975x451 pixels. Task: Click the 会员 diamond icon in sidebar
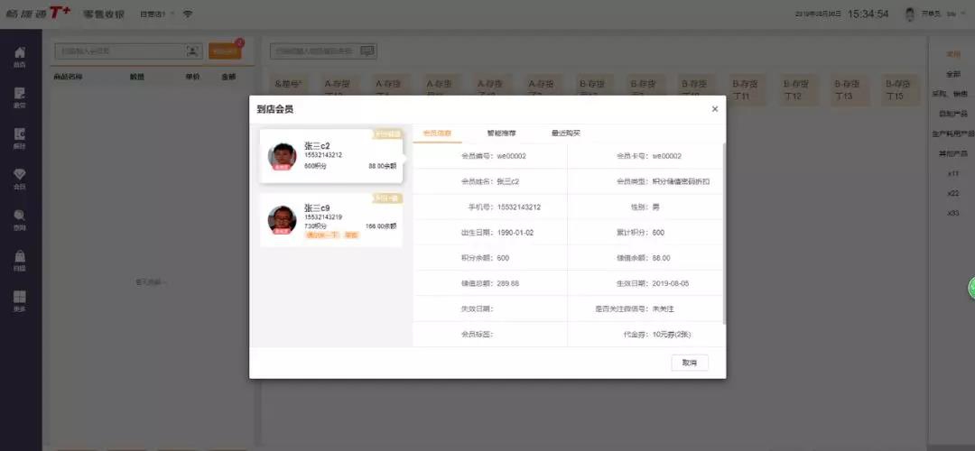pyautogui.click(x=20, y=178)
